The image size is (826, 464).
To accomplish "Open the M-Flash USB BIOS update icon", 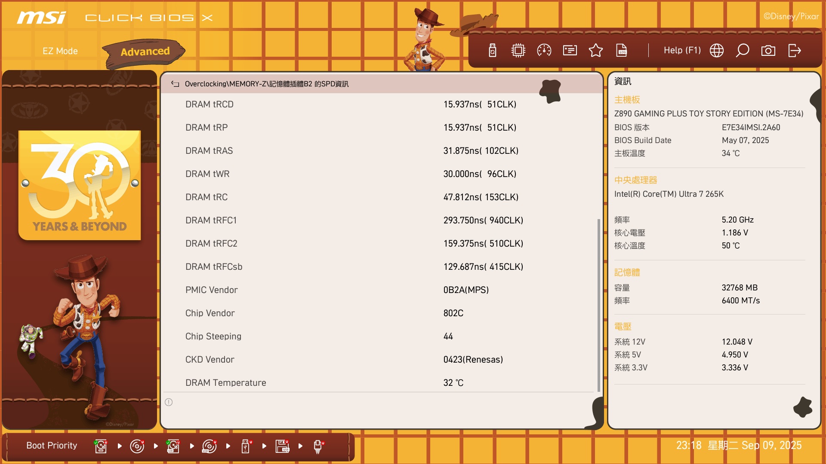I will coord(493,51).
